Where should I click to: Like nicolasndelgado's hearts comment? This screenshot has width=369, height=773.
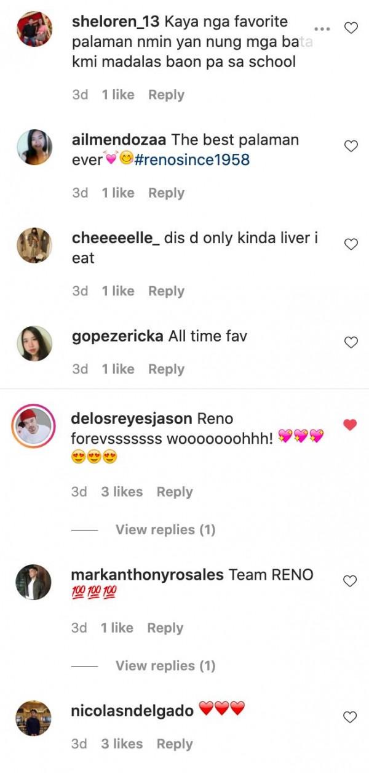point(350,717)
